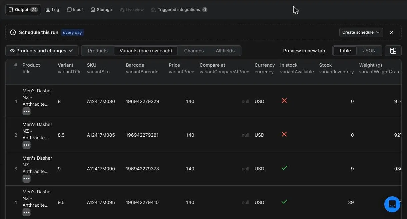Click green check in-stock icon for SKU A12417M090
This screenshot has height=219, width=407.
tap(284, 168)
